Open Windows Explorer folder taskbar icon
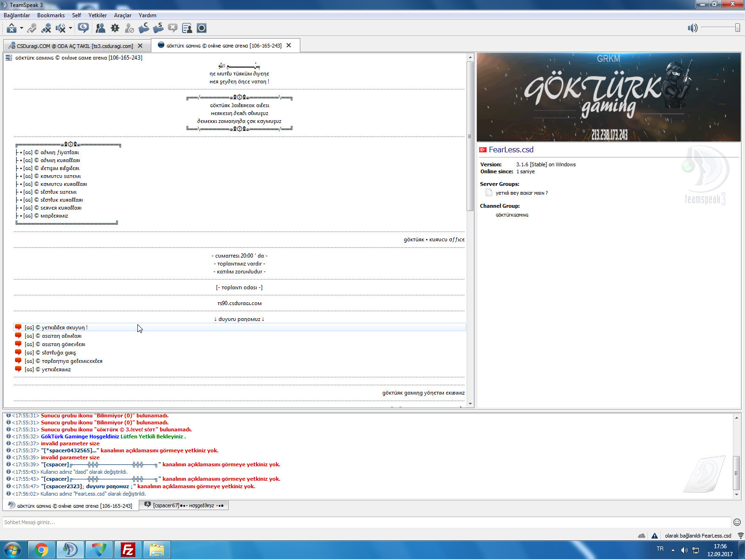745x559 pixels. 156,550
